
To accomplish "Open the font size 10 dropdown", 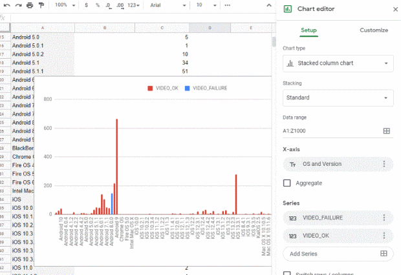I will pos(206,5).
